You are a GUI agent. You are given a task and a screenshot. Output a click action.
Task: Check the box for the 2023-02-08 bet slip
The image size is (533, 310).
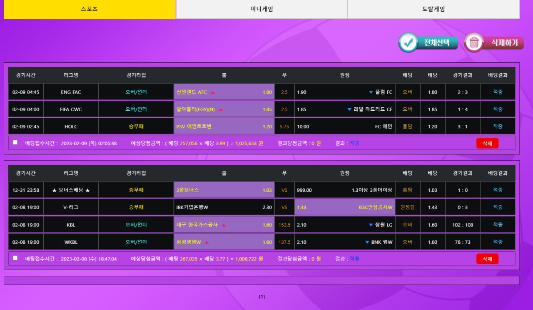(x=15, y=258)
